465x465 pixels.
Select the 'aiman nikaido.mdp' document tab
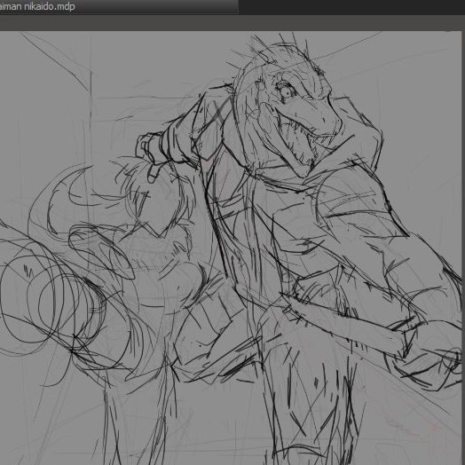point(119,6)
